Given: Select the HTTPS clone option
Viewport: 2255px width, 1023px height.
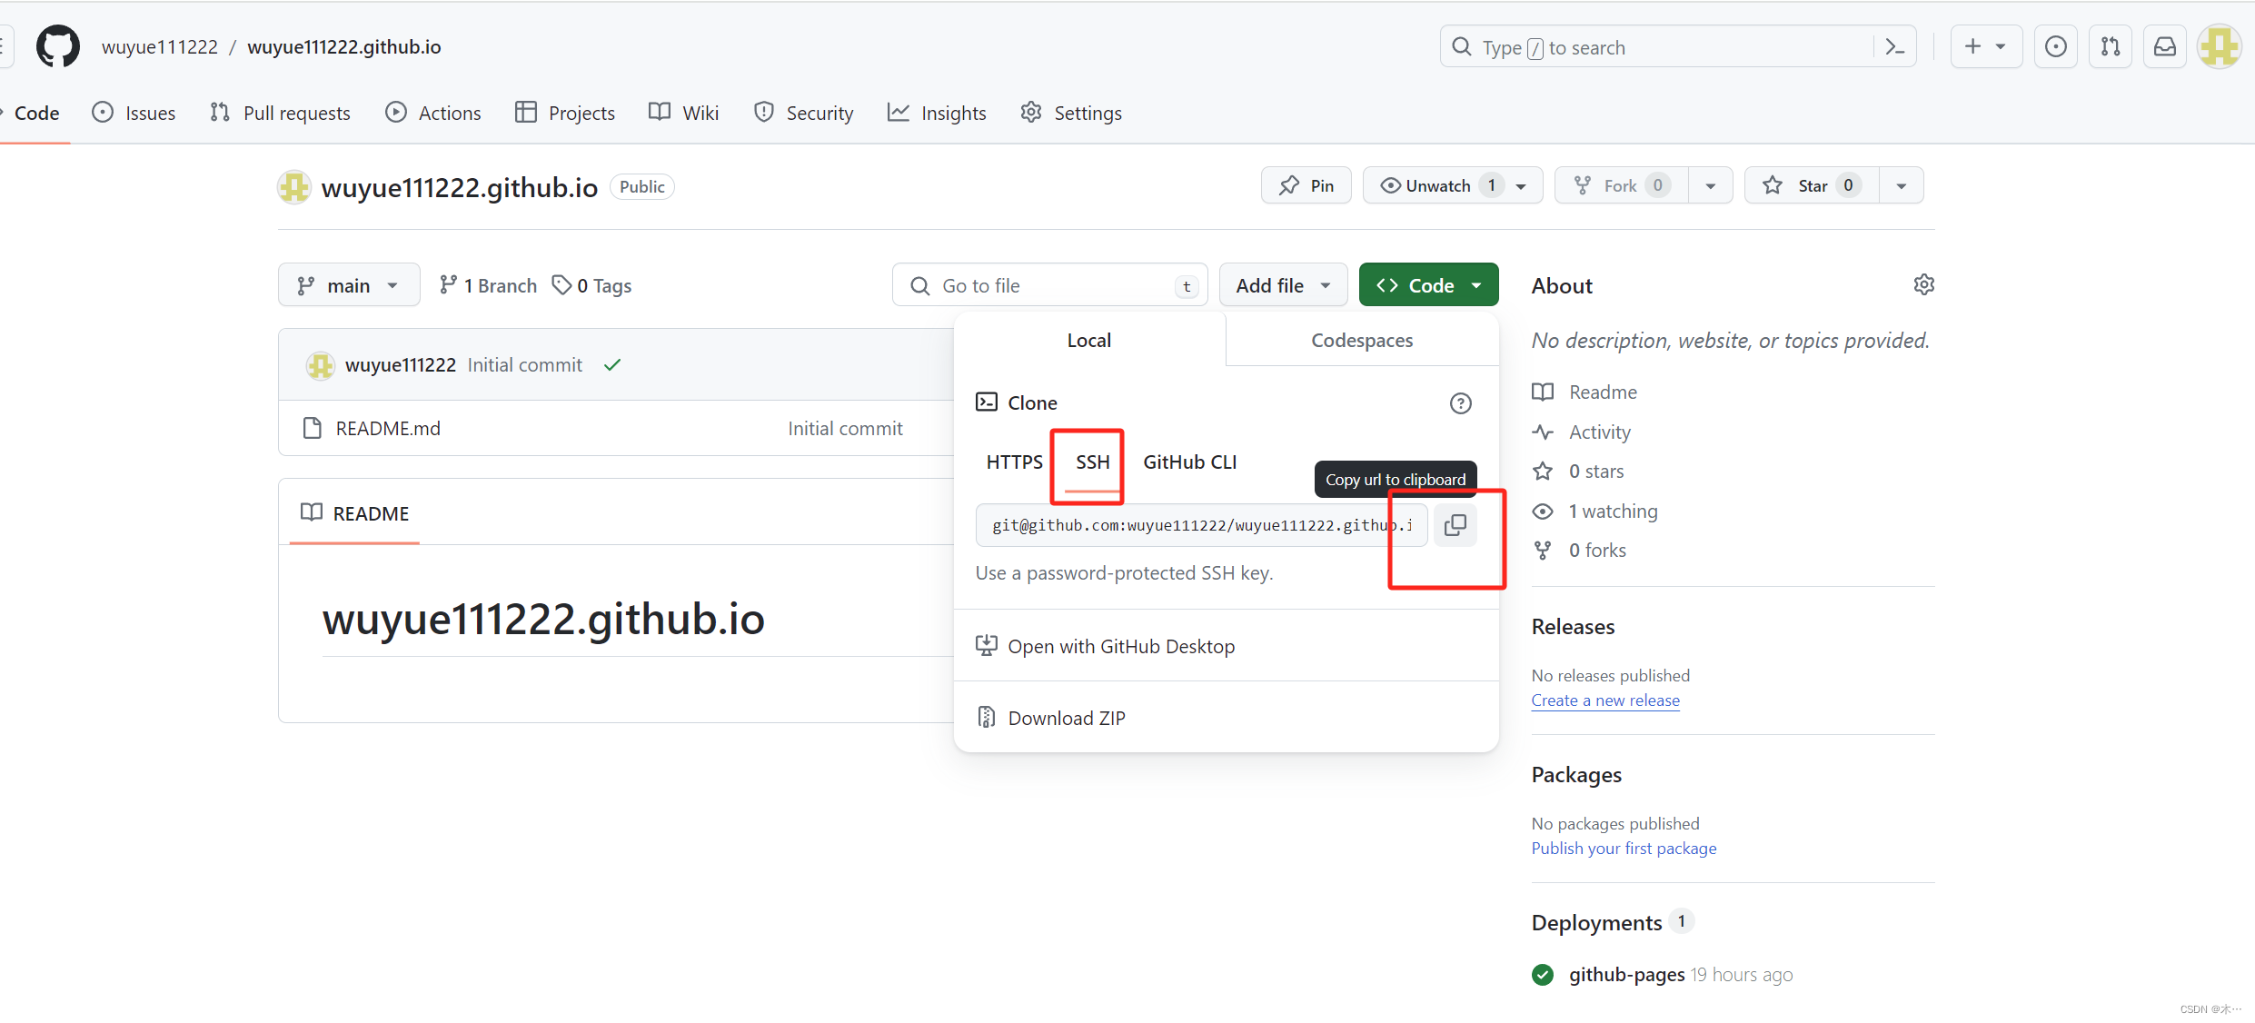Looking at the screenshot, I should pos(1014,462).
